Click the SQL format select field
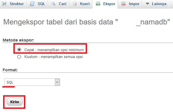Image resolution: width=173 pixels, height=112 pixels. coord(32,82)
